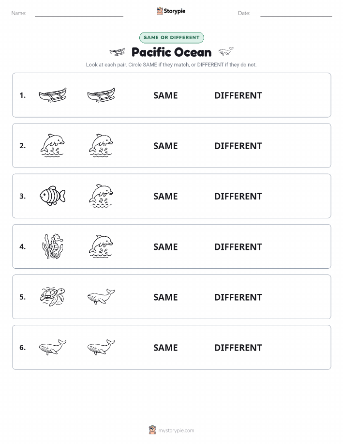
Task: Select the sea turtle in row 5
Action: click(x=53, y=296)
